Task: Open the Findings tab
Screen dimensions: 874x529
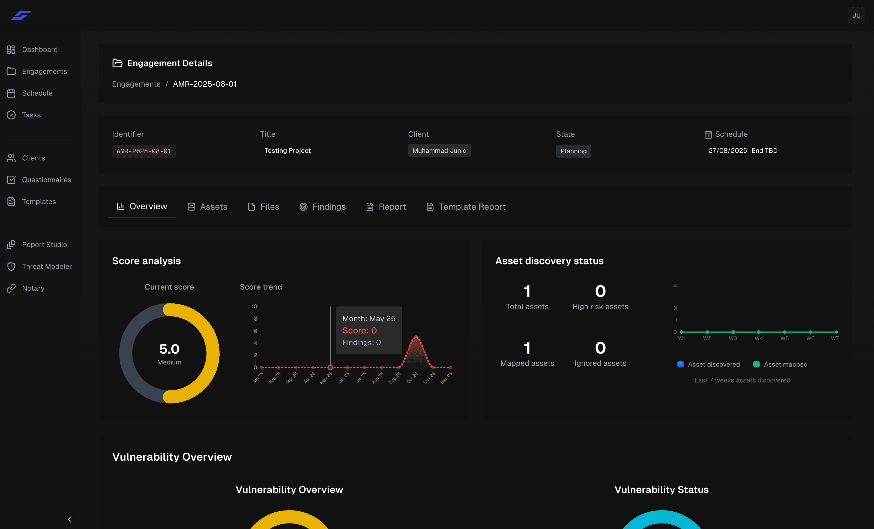Action: [x=322, y=206]
